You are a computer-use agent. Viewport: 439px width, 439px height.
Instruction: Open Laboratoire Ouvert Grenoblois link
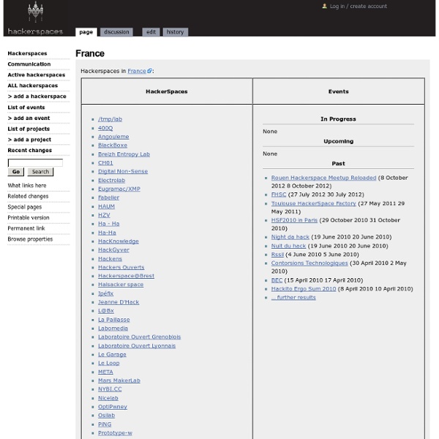[140, 337]
